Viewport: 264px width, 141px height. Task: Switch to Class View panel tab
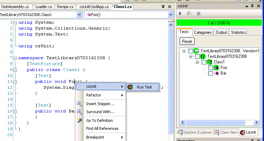[226, 132]
